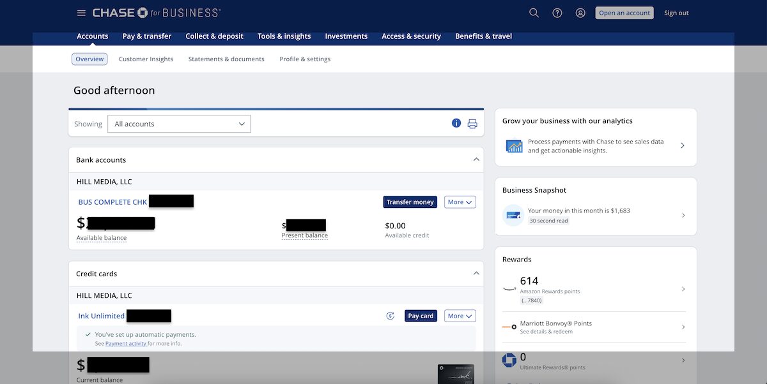767x384 pixels.
Task: Open More menu for Ink Unlimited
Action: (x=460, y=316)
